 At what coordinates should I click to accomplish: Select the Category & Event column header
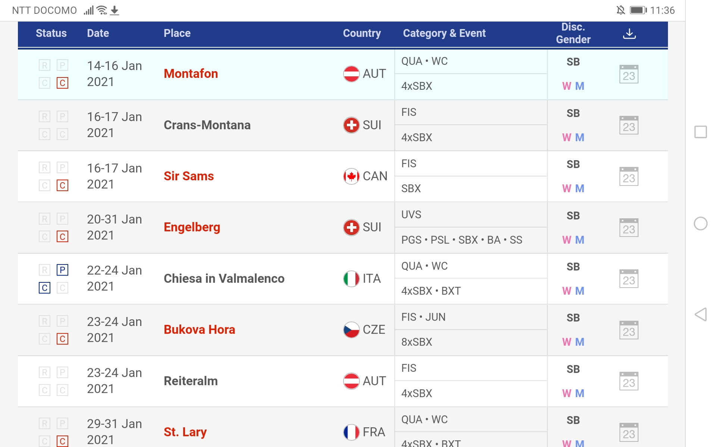[444, 34]
